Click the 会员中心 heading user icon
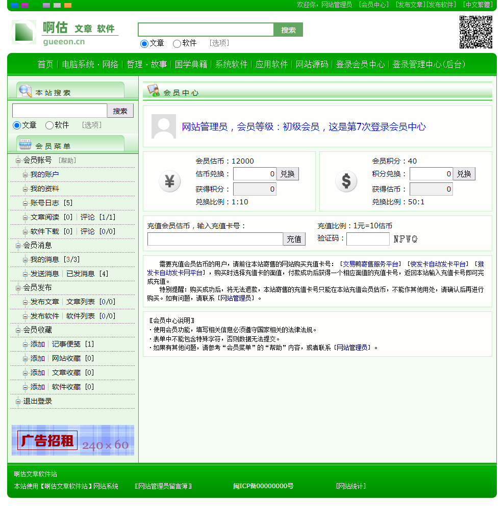 click(x=154, y=90)
